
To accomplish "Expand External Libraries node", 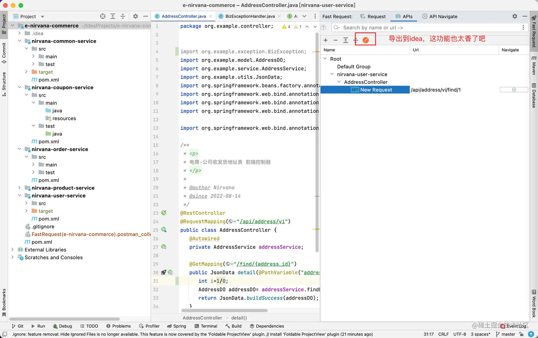I will tap(13, 249).
